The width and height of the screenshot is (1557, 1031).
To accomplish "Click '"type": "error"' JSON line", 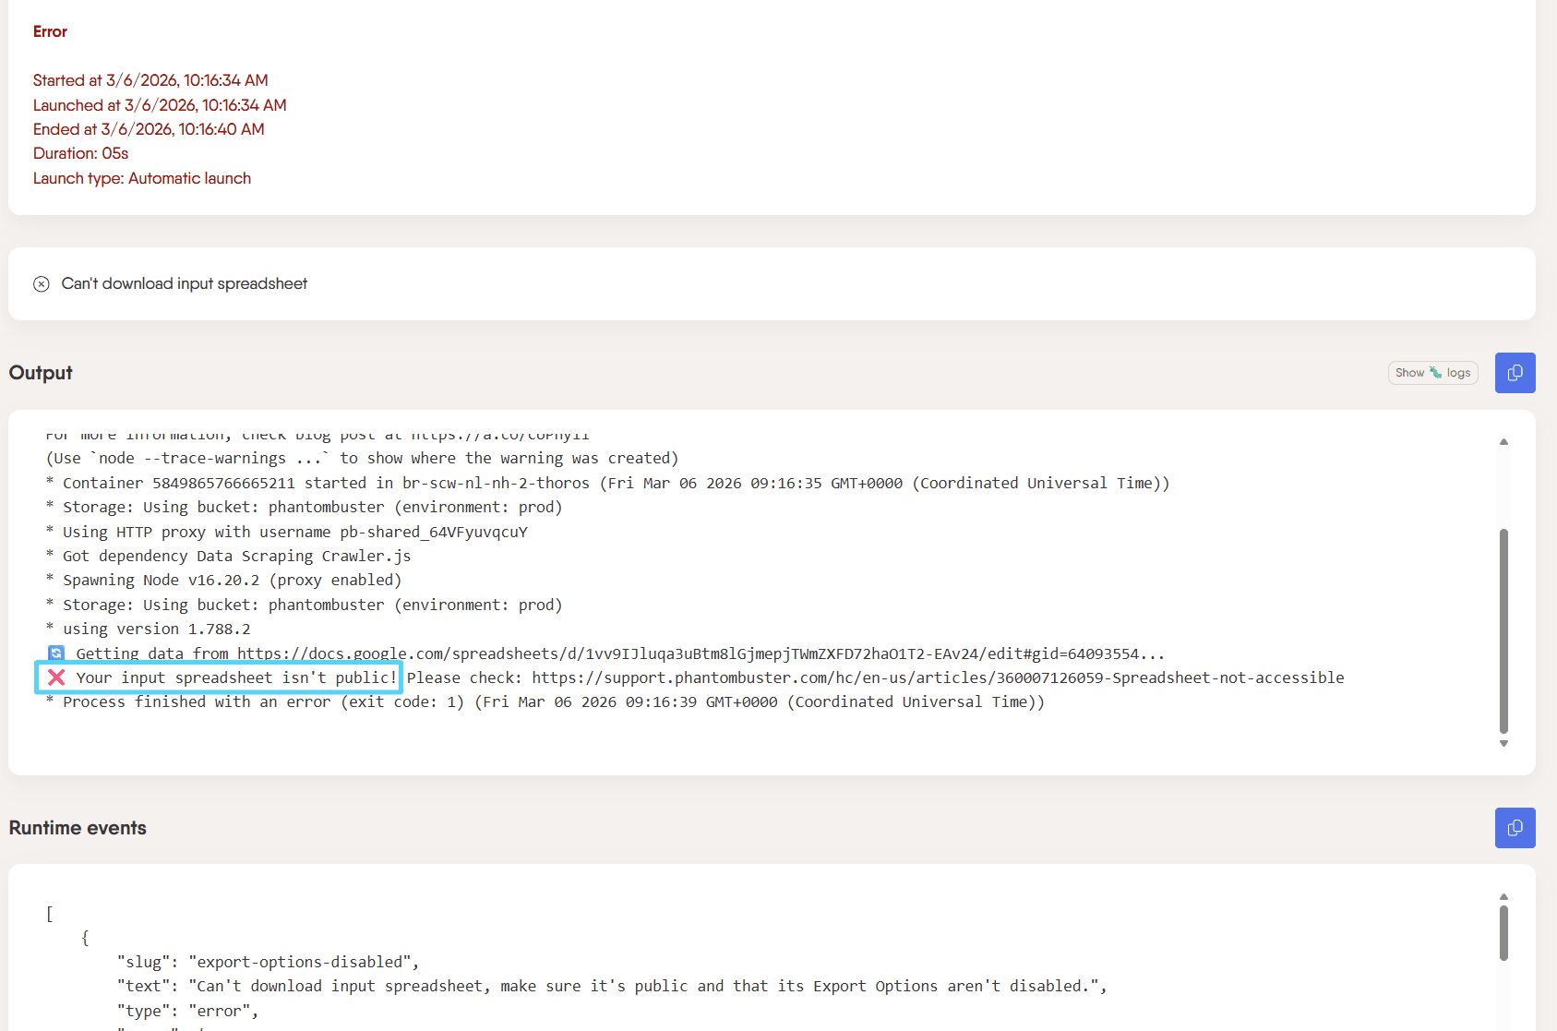I will coord(188,1011).
